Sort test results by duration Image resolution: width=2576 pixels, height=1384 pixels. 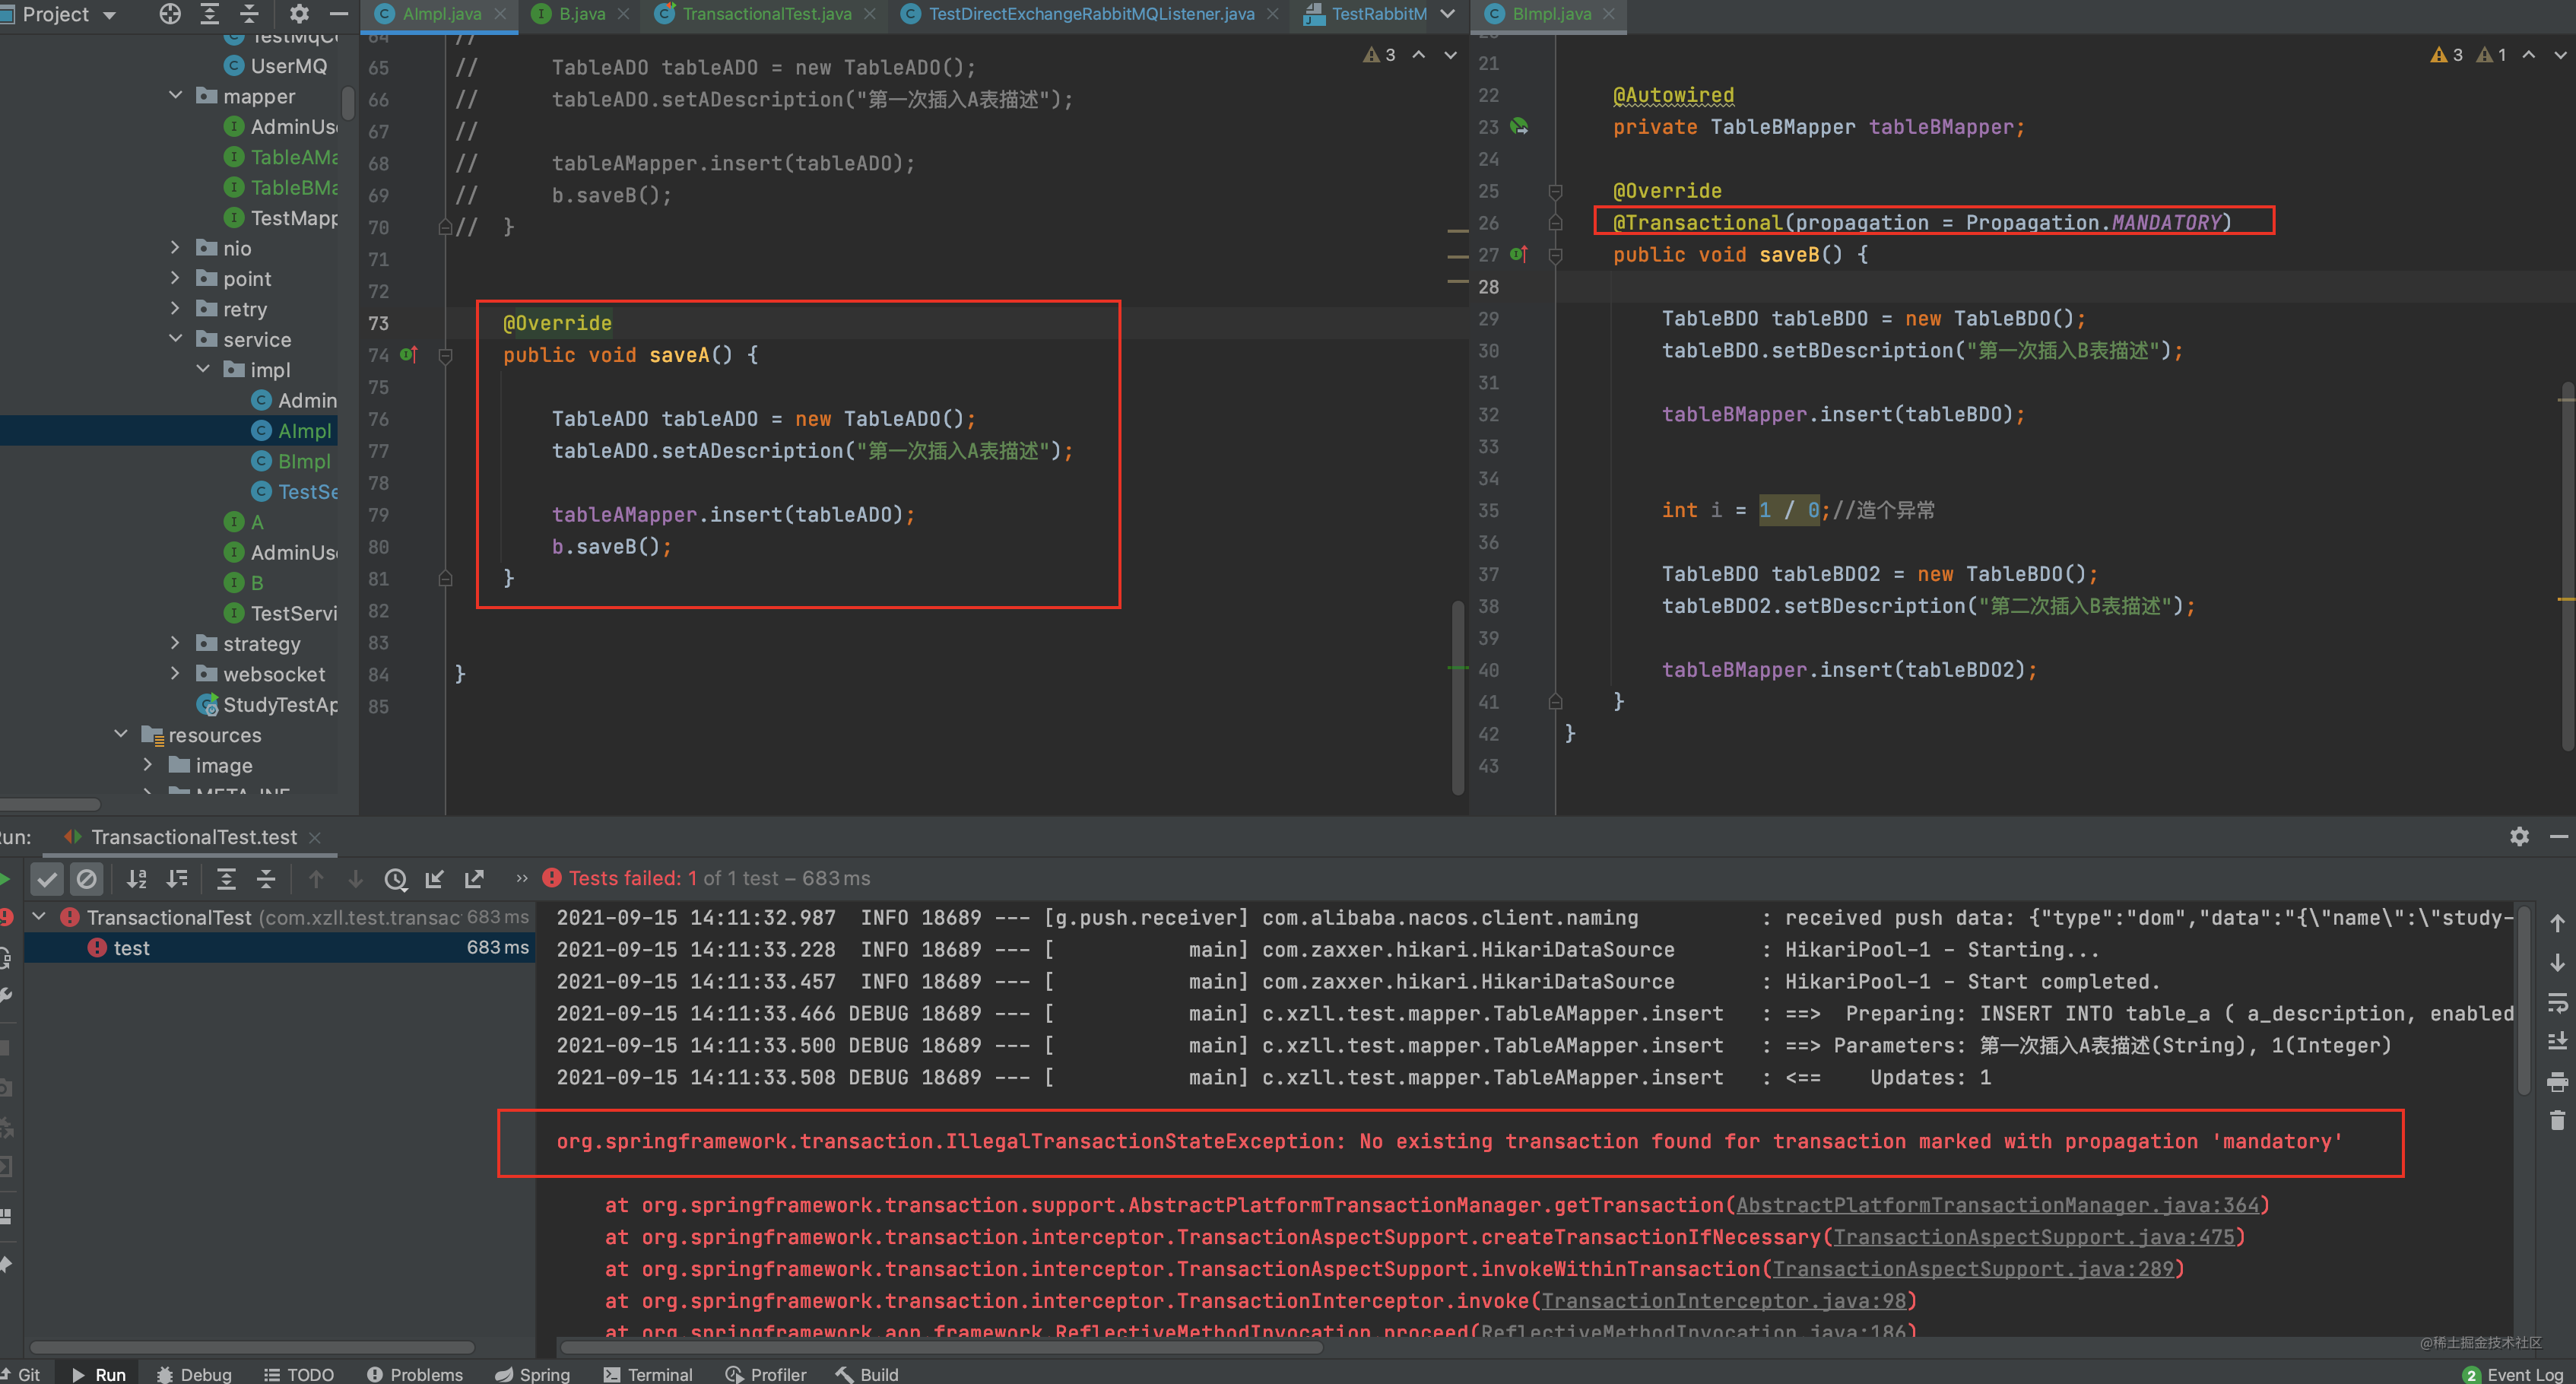(x=177, y=879)
